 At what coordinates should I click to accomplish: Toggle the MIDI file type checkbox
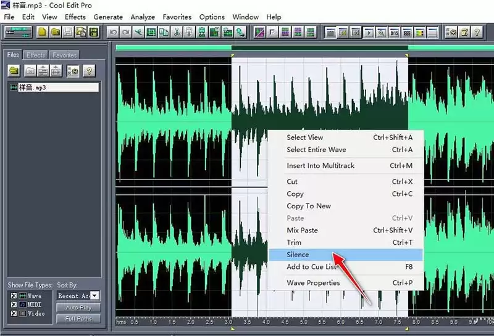point(14,305)
